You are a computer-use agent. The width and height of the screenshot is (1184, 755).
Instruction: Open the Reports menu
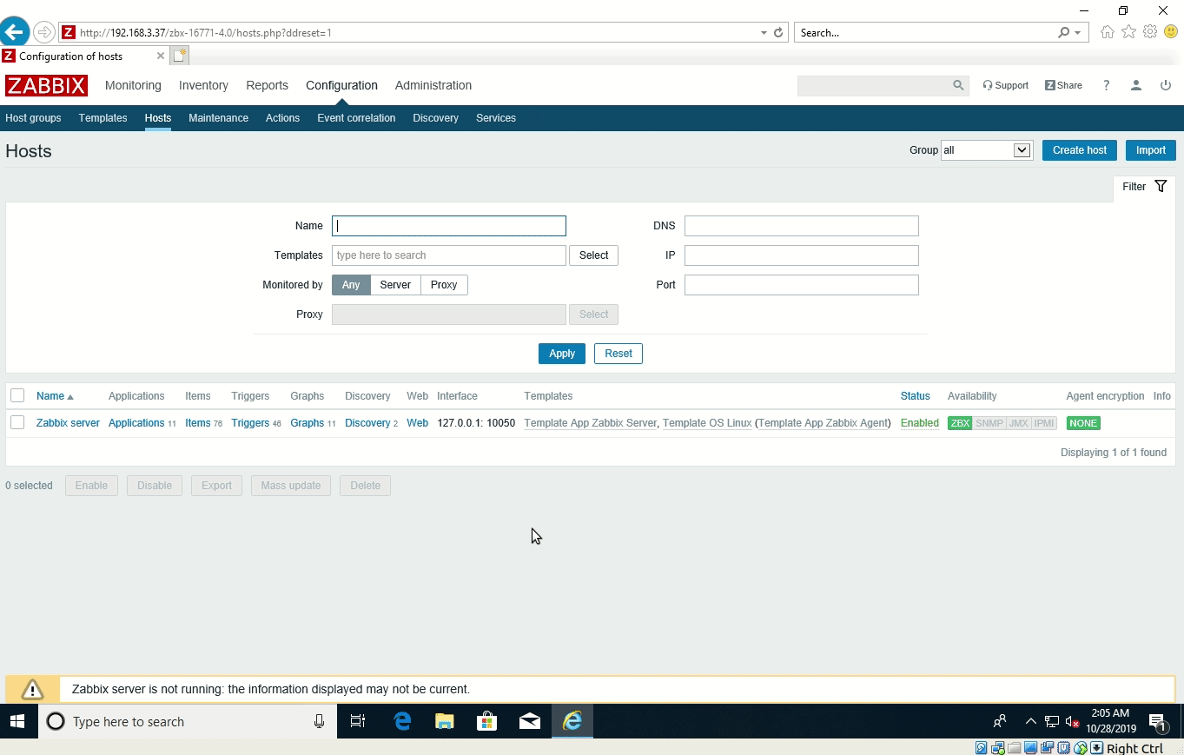point(267,85)
